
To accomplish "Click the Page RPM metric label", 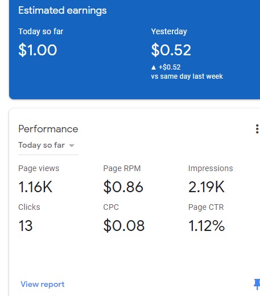I will pos(122,168).
